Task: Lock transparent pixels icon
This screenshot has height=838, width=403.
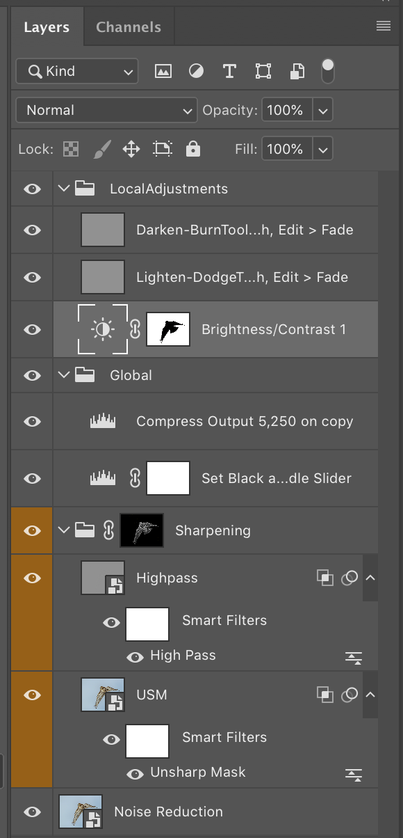Action: point(71,149)
